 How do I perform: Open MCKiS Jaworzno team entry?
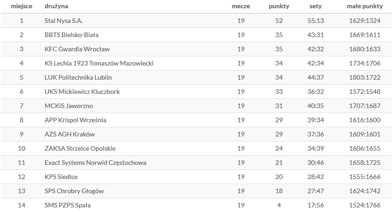pyautogui.click(x=69, y=106)
